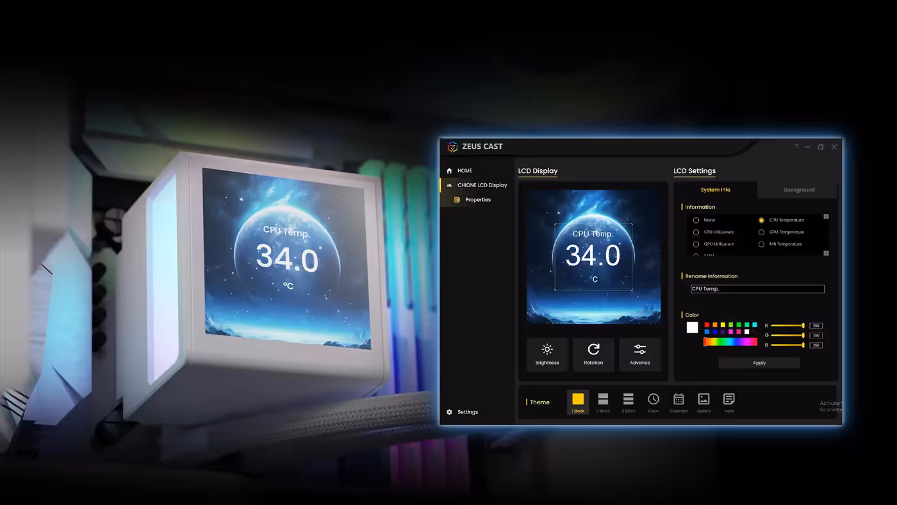The width and height of the screenshot is (897, 505).
Task: Click the Rotation button under the LCD preview
Action: (x=593, y=354)
